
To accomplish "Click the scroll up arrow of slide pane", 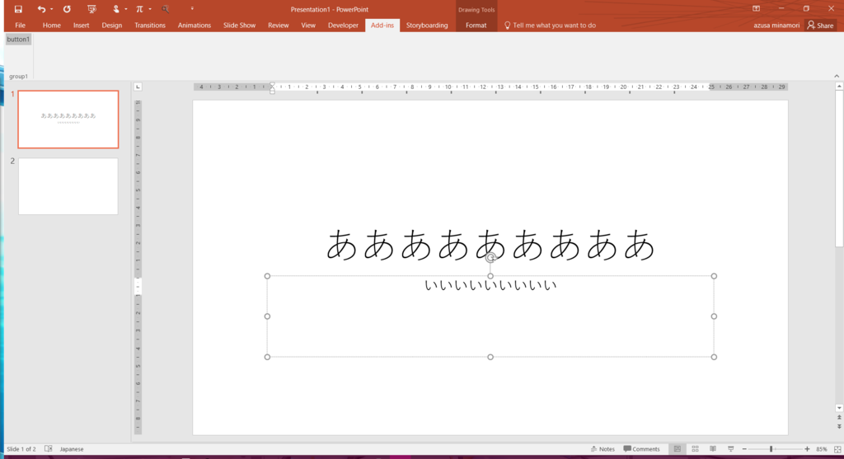I will coord(838,86).
